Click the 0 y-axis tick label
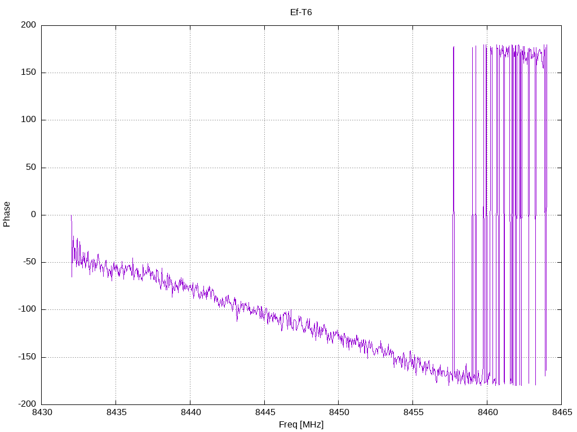Image resolution: width=577 pixels, height=432 pixels. (x=34, y=215)
